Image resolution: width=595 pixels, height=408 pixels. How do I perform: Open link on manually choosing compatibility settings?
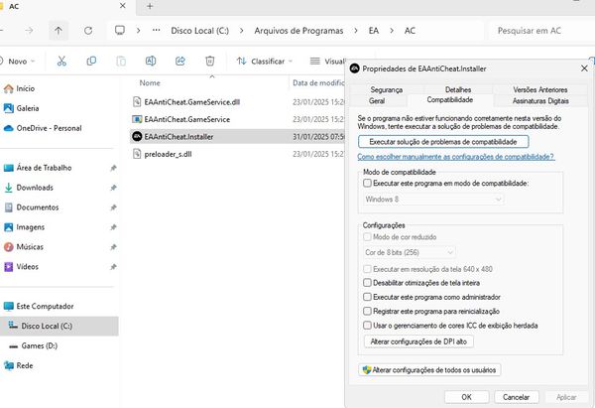(456, 157)
